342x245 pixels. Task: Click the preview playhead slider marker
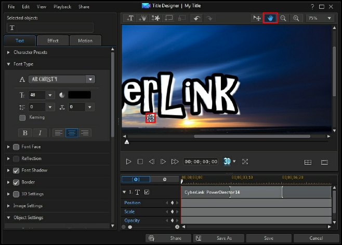[x=127, y=142]
